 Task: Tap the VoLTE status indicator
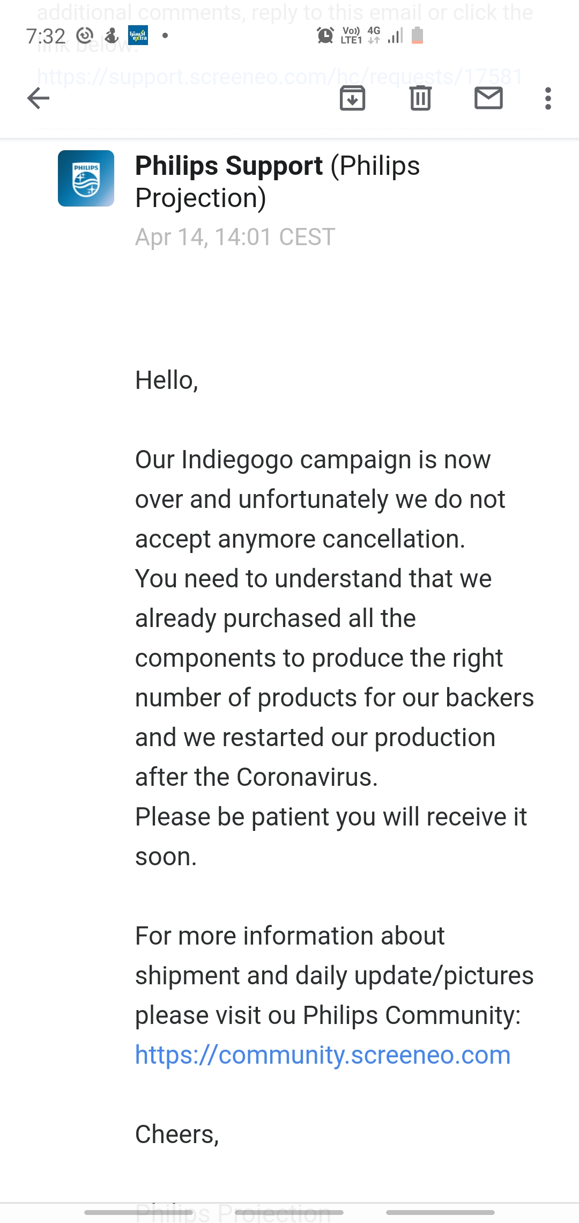click(x=351, y=35)
